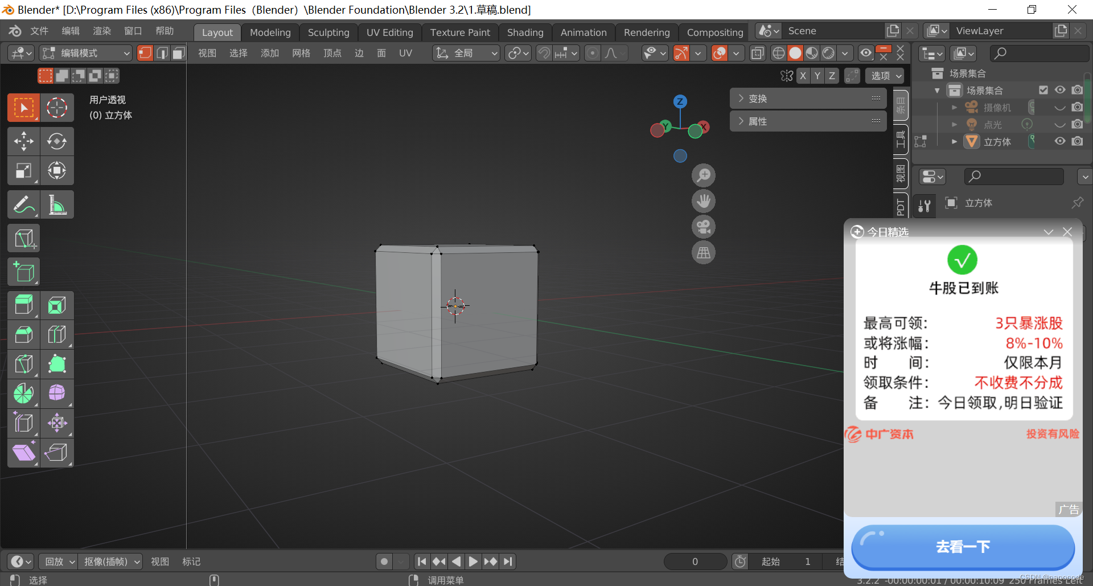Open the 编辑模式 mode dropdown
The height and width of the screenshot is (586, 1093).
coord(86,53)
